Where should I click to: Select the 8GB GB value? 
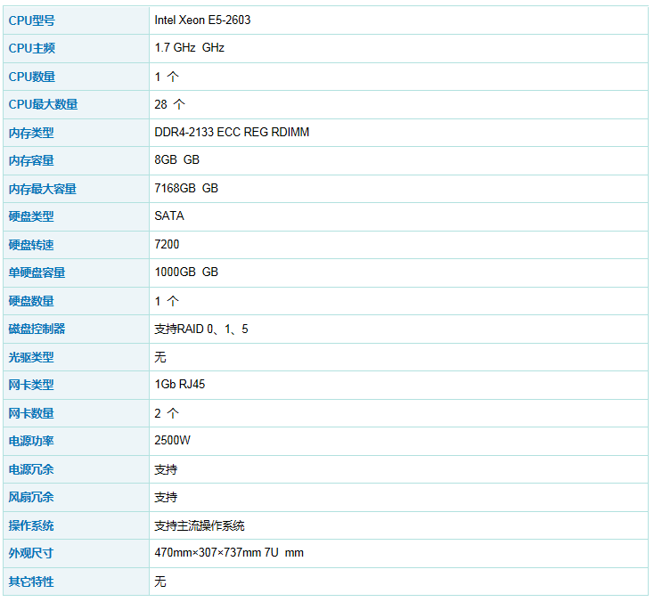(x=176, y=159)
